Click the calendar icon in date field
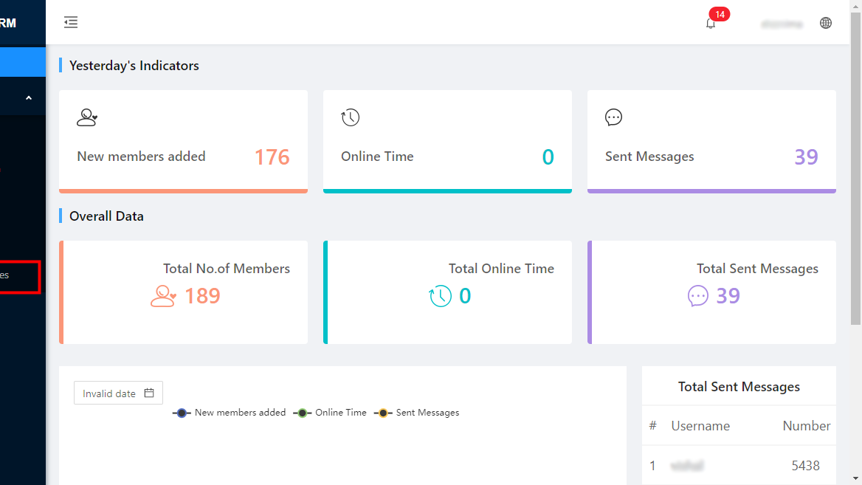This screenshot has height=485, width=862. tap(149, 393)
